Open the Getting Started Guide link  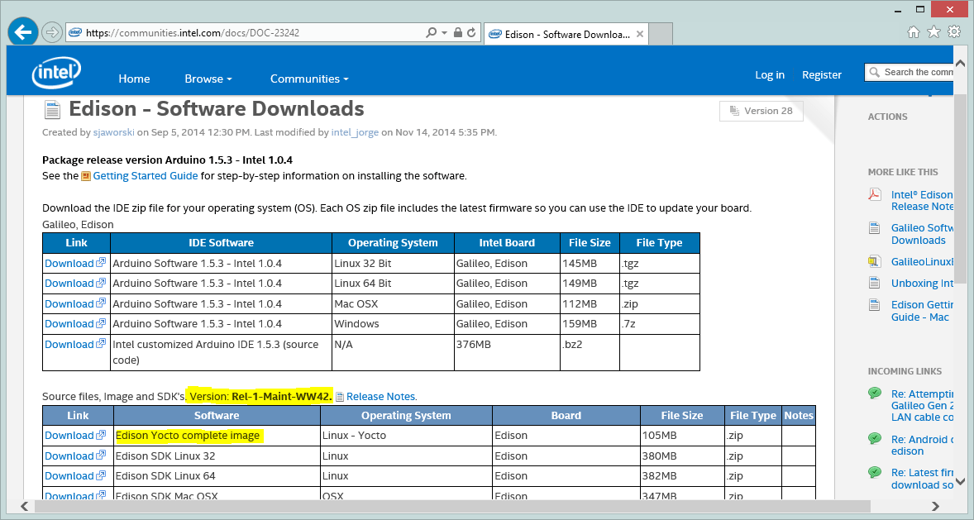146,176
